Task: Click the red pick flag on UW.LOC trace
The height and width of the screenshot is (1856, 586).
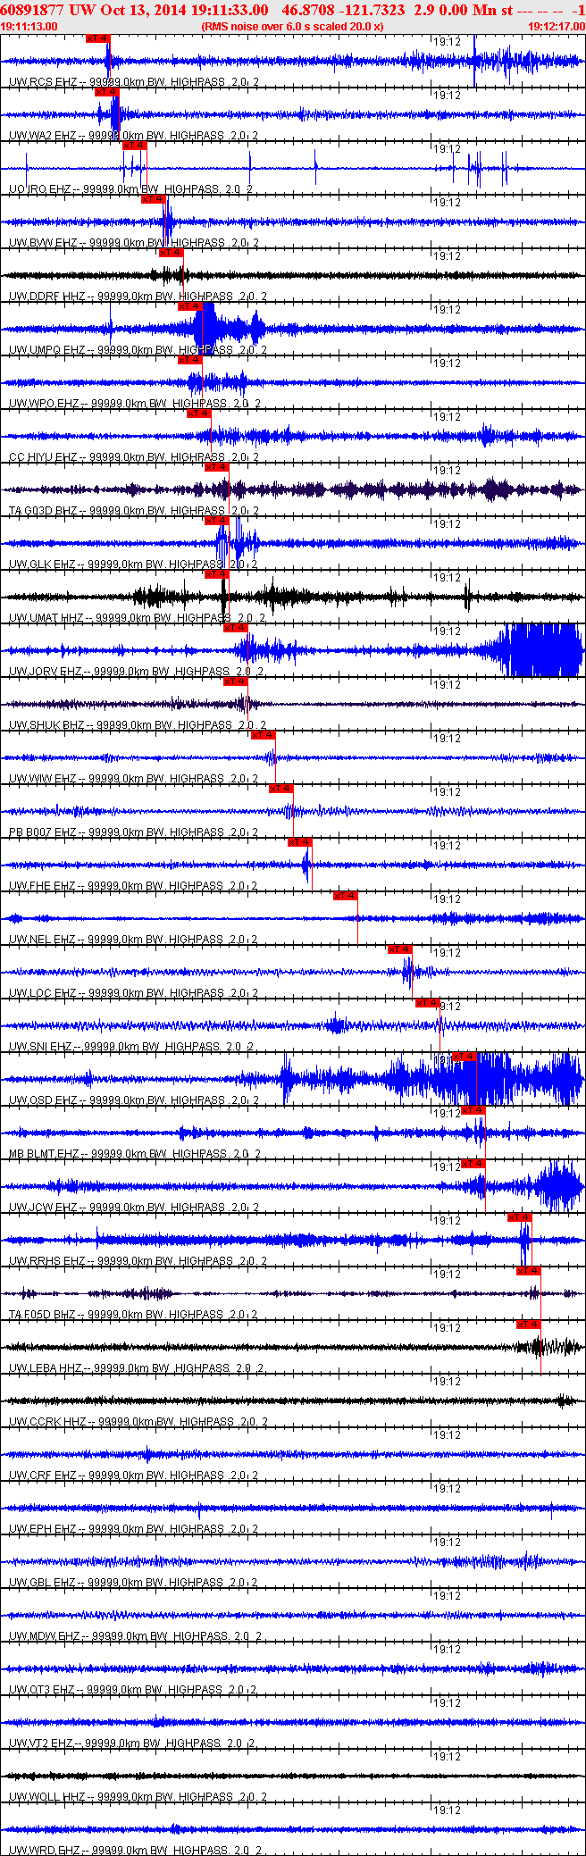Action: click(399, 949)
